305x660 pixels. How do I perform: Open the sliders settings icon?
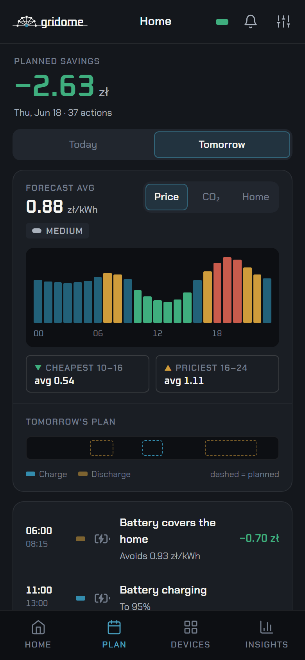pyautogui.click(x=283, y=22)
